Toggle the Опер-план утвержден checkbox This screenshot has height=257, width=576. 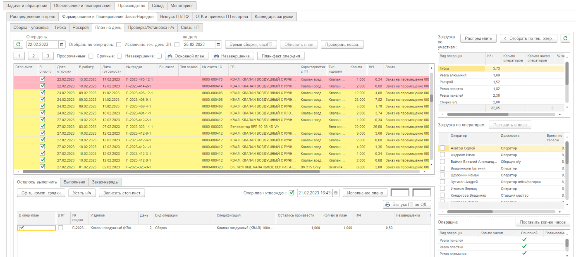click(292, 193)
